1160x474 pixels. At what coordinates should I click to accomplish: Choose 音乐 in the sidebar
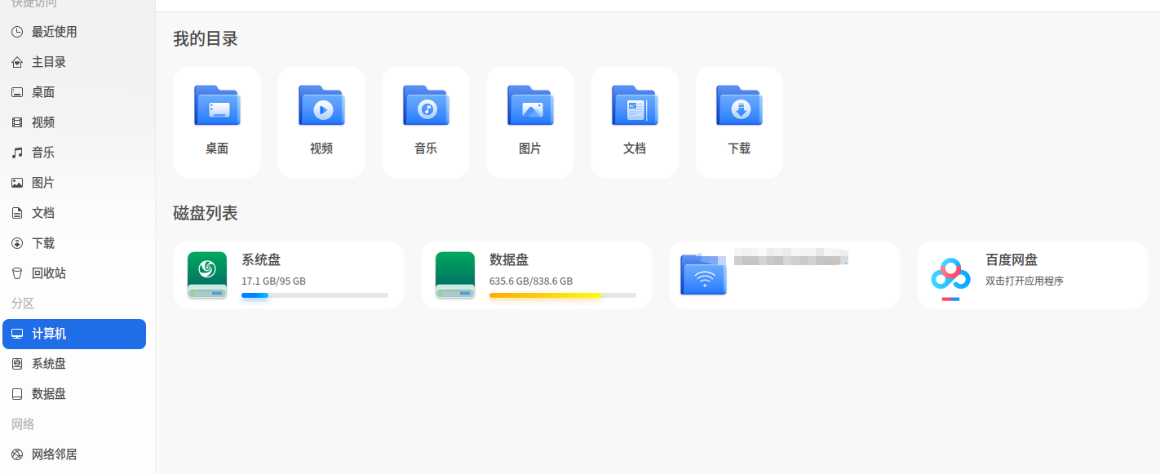click(x=74, y=153)
